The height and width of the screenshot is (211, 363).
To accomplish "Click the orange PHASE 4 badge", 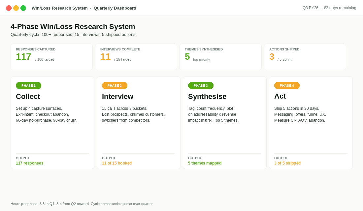I will [x=287, y=86].
